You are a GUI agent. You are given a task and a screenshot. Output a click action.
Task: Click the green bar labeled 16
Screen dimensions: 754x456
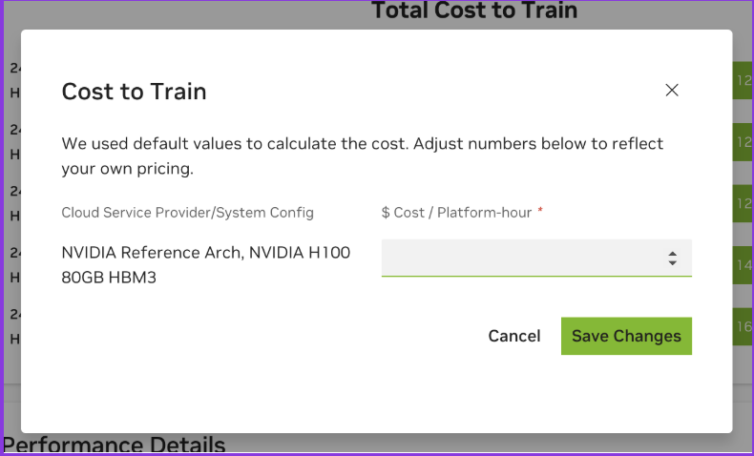point(743,327)
